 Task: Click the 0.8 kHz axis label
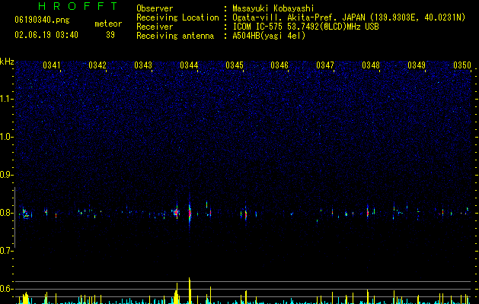click(x=7, y=213)
